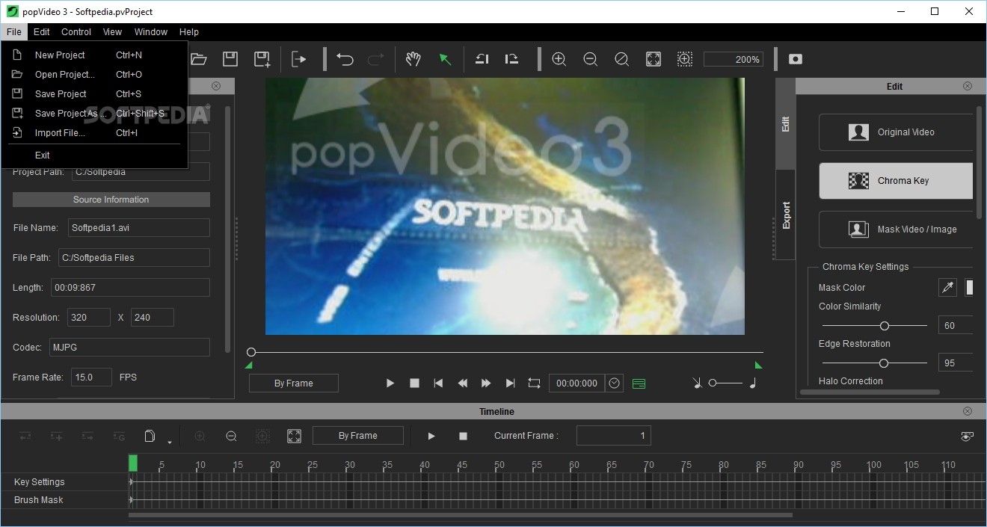This screenshot has width=987, height=527.
Task: Toggle loop playback in the preview
Action: (534, 383)
